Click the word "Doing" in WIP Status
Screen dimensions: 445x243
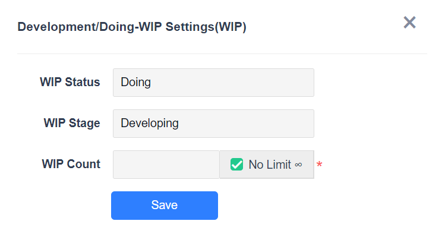[135, 83]
